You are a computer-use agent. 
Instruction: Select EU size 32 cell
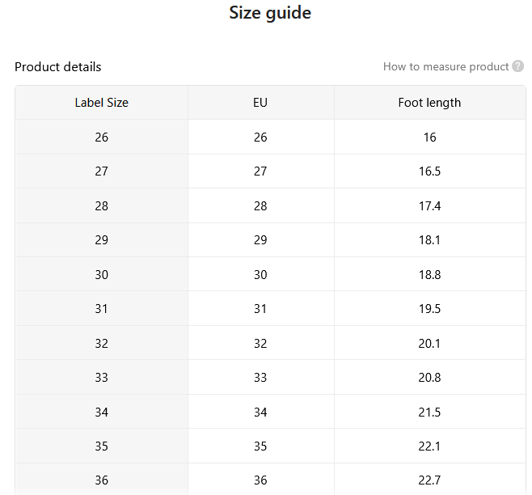tap(260, 343)
